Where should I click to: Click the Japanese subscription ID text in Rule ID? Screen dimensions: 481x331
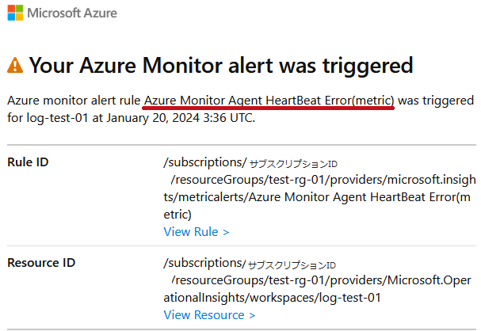tap(293, 164)
